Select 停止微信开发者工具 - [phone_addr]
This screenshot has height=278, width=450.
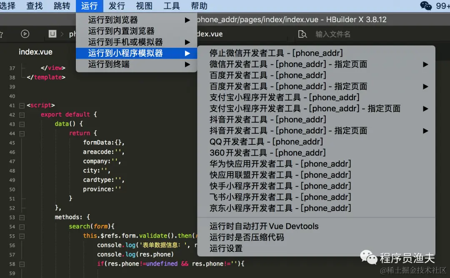tap(316, 53)
